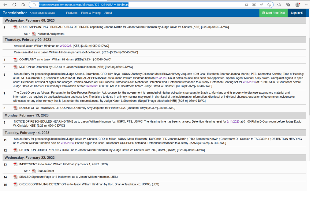Open the Status Sheet attachment PDF icon

click(x=34, y=171)
